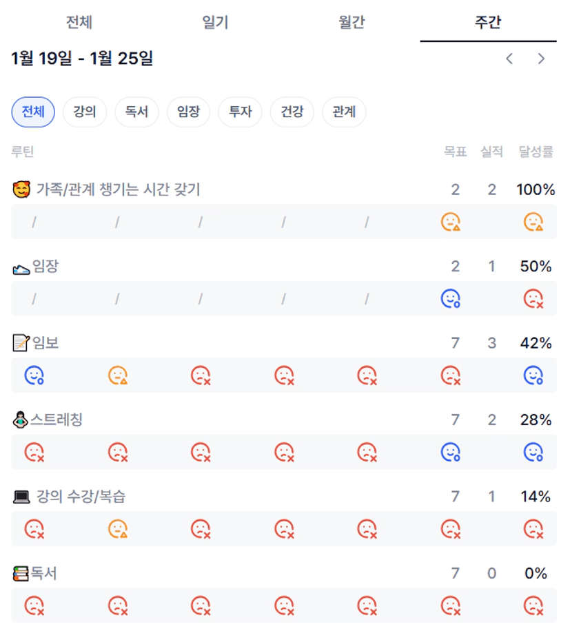Switch to the 월간 tab
The width and height of the screenshot is (570, 642).
pyautogui.click(x=352, y=22)
